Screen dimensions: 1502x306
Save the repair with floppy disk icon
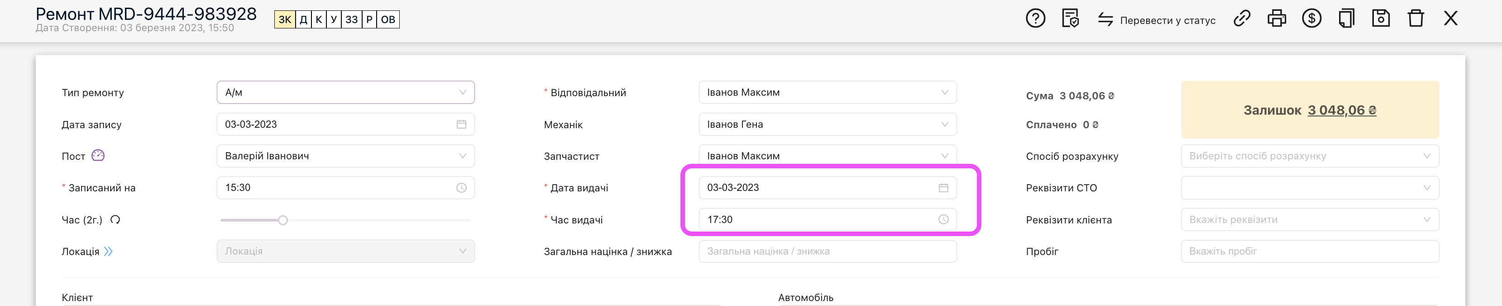tap(1381, 19)
